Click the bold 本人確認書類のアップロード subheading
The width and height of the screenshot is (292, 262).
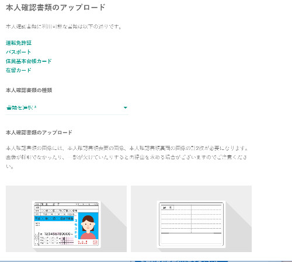point(39,132)
